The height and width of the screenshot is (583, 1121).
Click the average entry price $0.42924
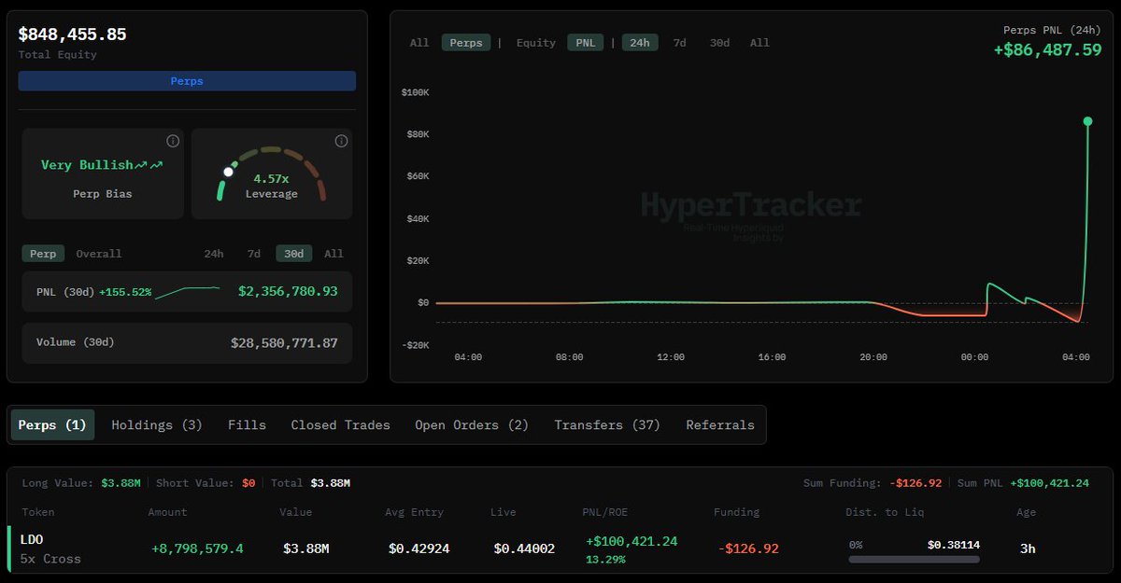click(x=418, y=548)
